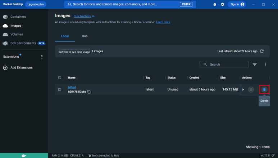Screen dimensions: 278x158
Task: Sort by Status column header
Action: tap(172, 78)
